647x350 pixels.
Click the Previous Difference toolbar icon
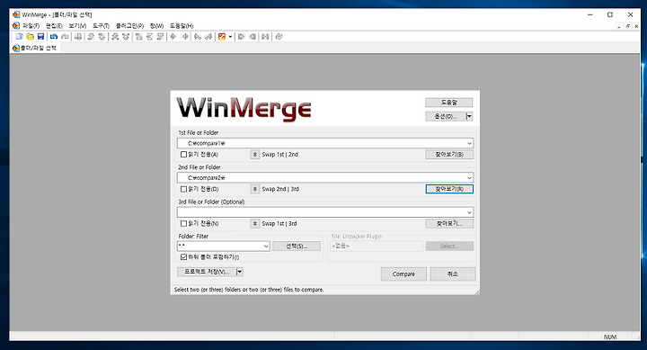point(102,37)
